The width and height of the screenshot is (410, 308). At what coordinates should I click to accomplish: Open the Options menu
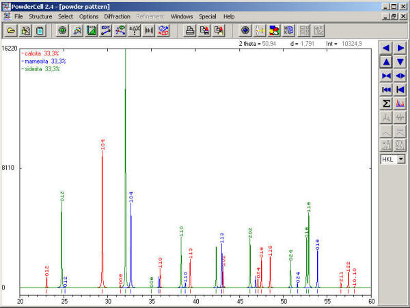(x=89, y=16)
